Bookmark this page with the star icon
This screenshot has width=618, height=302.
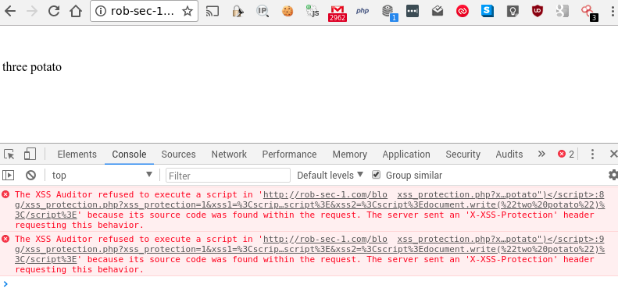(188, 12)
